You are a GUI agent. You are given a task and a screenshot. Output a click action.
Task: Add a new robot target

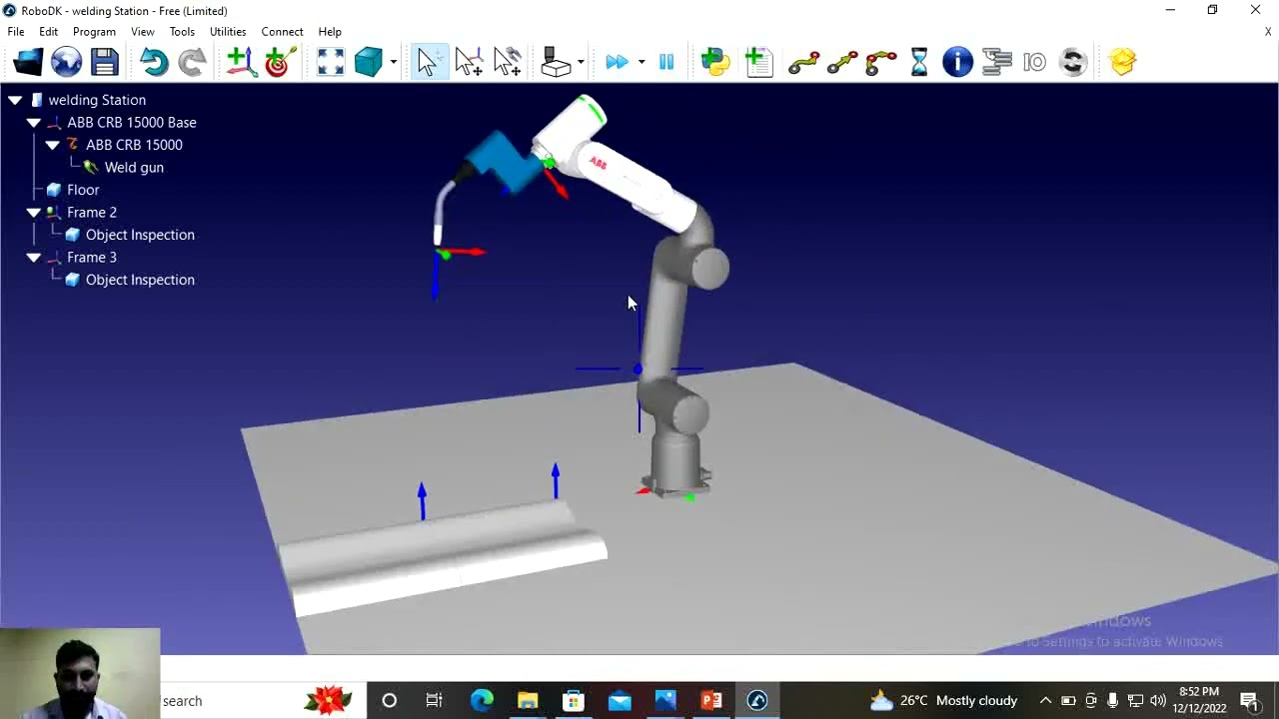[x=278, y=62]
